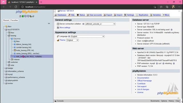Collapse the Columns node
183x103 pixels.
click(x=9, y=39)
